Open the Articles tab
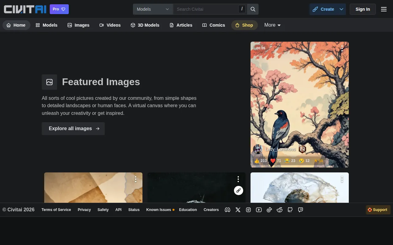 click(x=181, y=25)
